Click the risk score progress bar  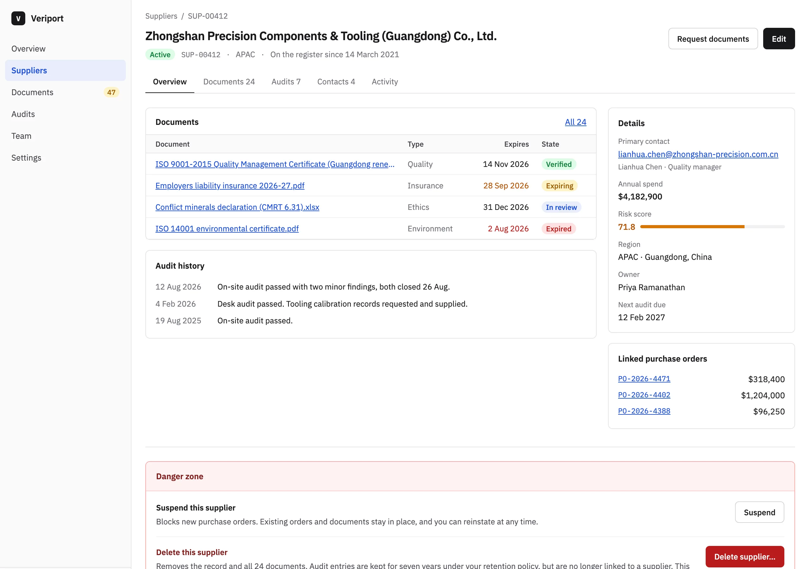coord(712,227)
